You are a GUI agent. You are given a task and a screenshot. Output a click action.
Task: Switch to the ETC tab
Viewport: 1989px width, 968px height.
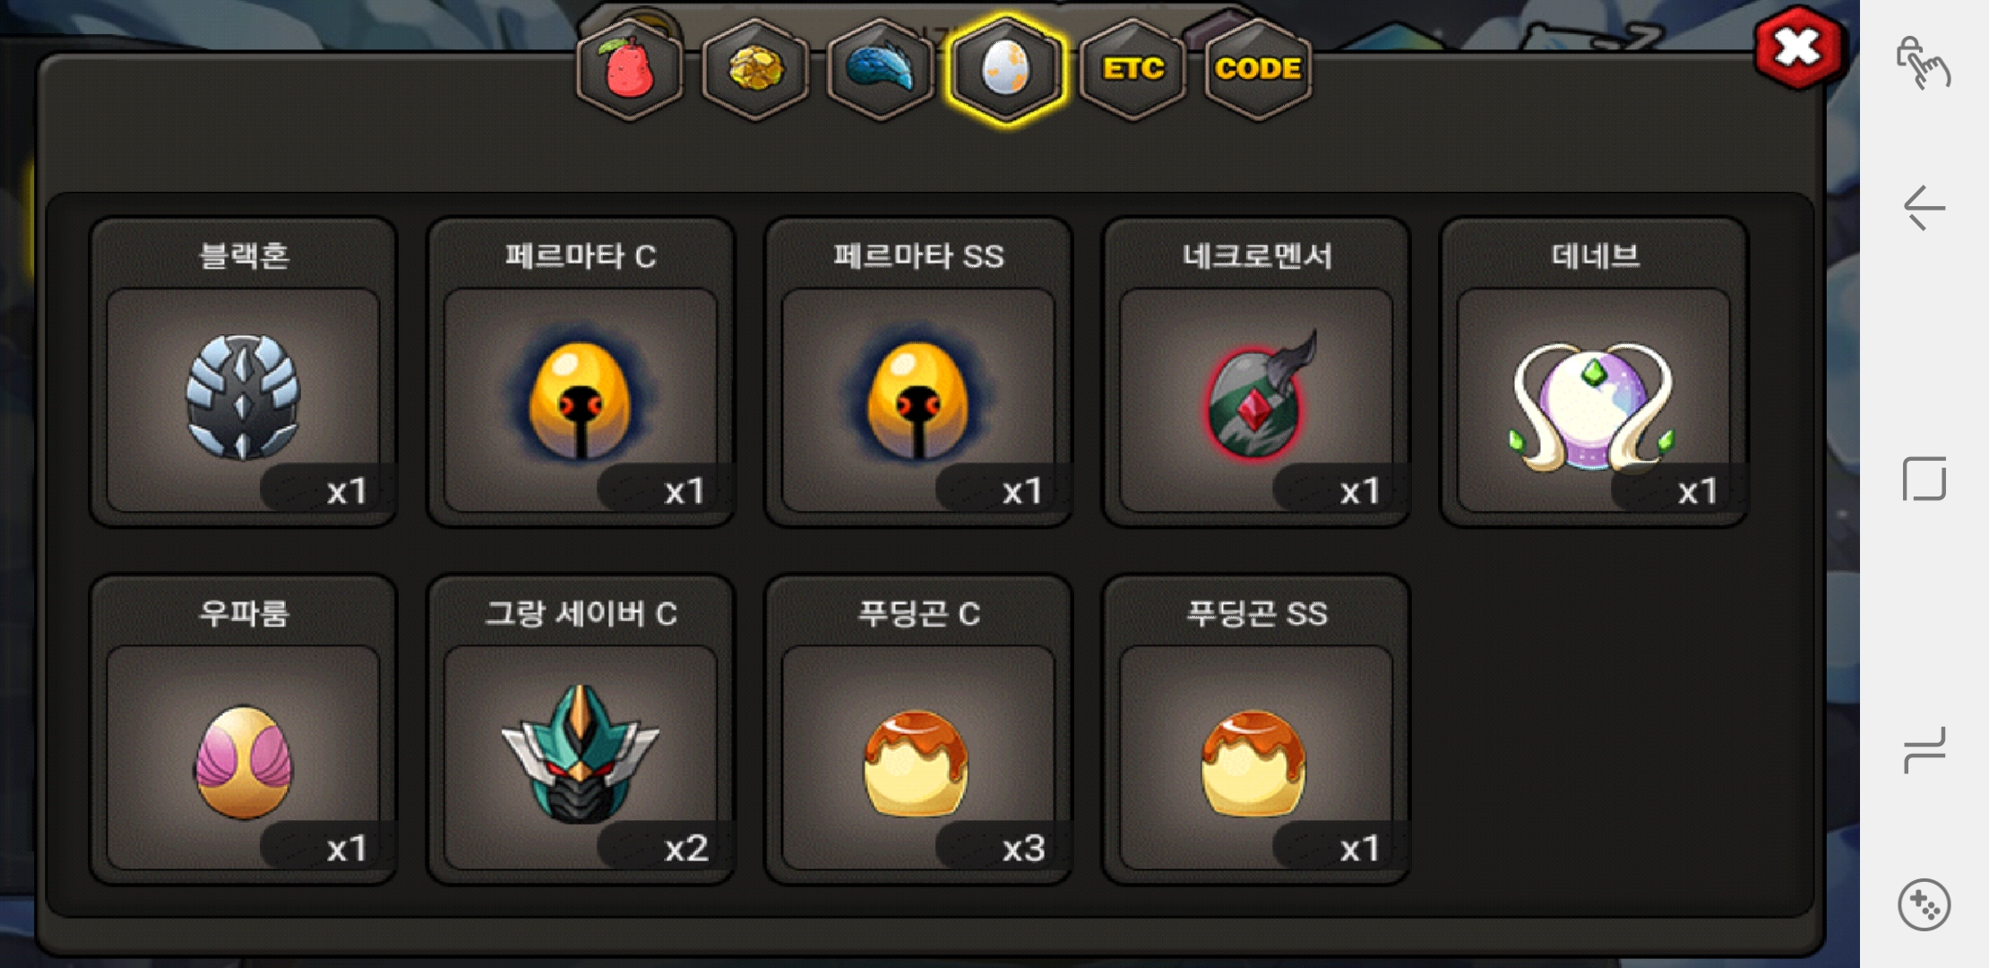pos(1132,69)
